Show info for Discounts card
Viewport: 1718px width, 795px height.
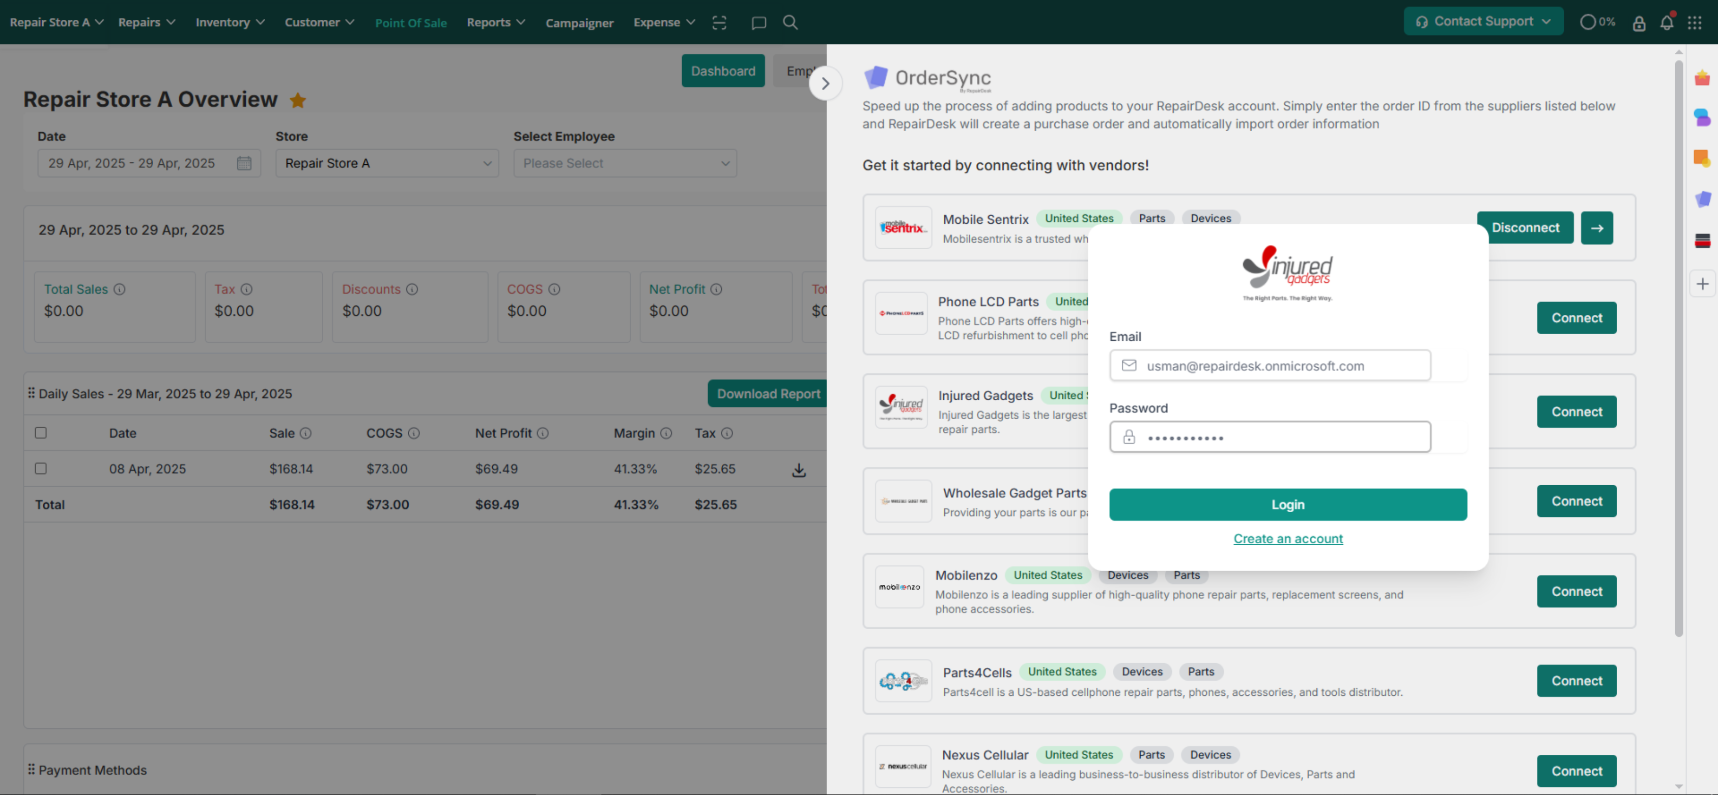click(x=412, y=289)
